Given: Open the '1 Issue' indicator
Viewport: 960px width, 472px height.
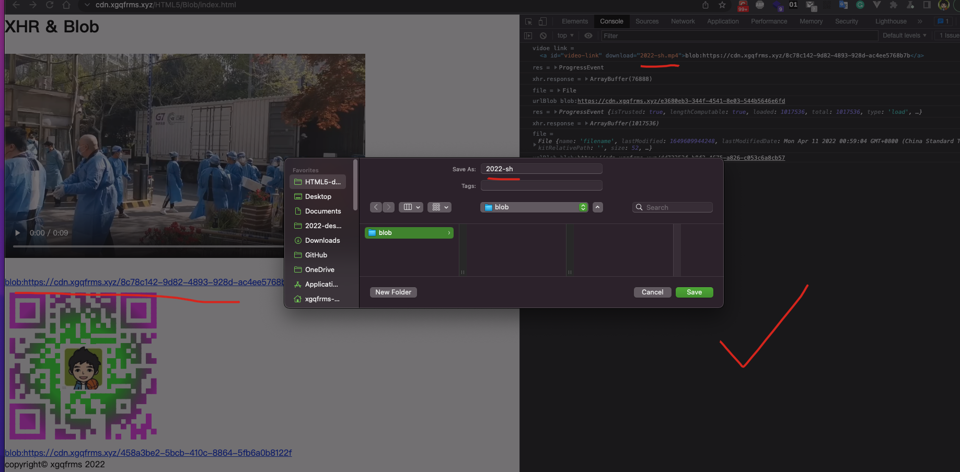Looking at the screenshot, I should (x=949, y=36).
